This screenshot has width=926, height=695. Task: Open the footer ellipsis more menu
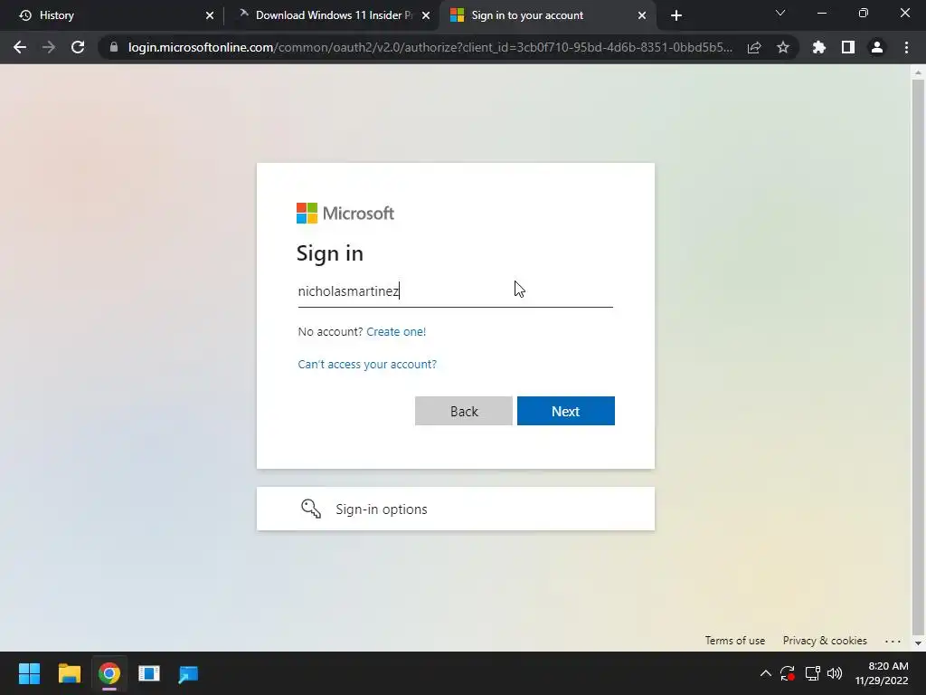893,641
